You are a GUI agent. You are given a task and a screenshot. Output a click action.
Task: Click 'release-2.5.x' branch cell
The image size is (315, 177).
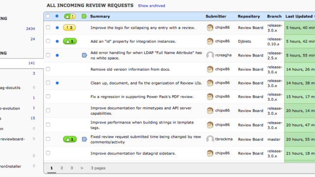[x=275, y=56]
